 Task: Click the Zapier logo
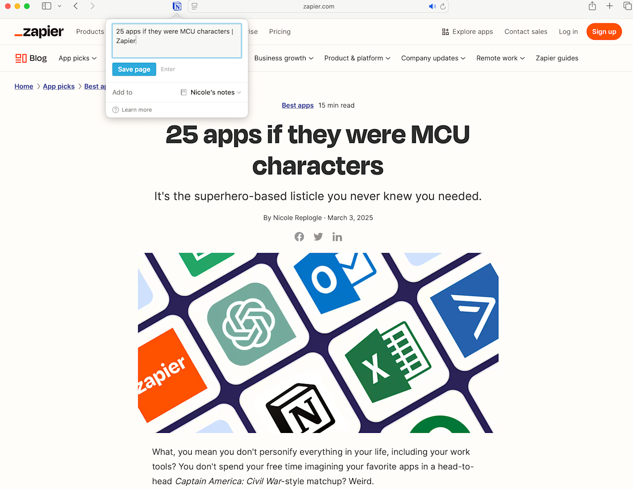(x=39, y=32)
